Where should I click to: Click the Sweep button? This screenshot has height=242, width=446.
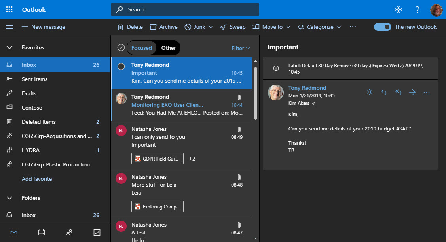(x=233, y=27)
